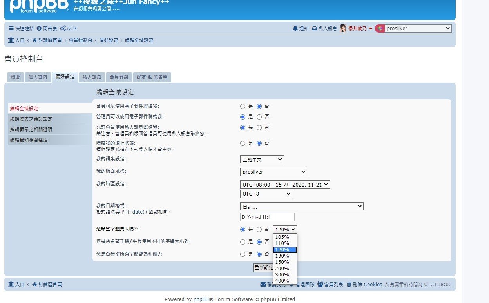This screenshot has height=303, width=489.
Task: Select 是 for 會員可以使用電子郵件聯絡我
Action: [x=243, y=106]
